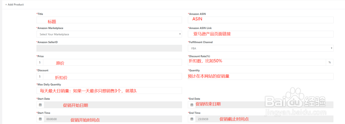This screenshot has height=124, width=345.
Task: Click the Amazon ASIN label
Action: (x=197, y=14)
